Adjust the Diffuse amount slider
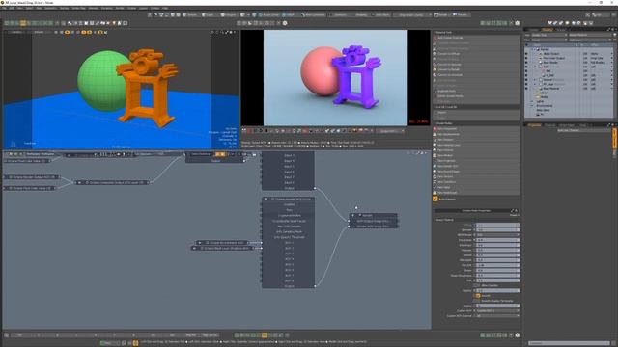618x347 pixels. 498,225
